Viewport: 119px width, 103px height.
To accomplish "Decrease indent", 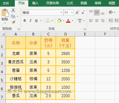I will pyautogui.click(x=111, y=20).
